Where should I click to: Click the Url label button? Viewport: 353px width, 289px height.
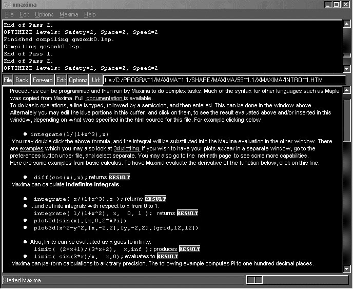(95, 80)
